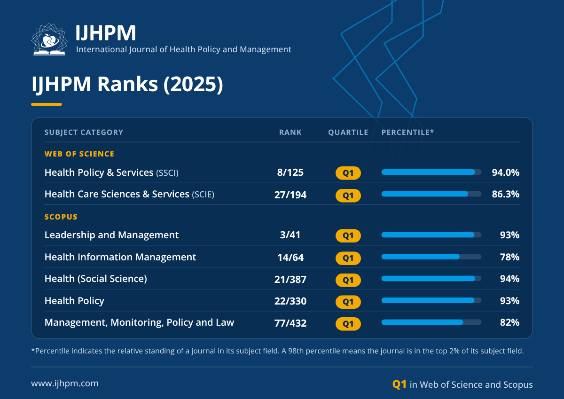564x399 pixels.
Task: Click rank value 77/432
Action: tap(290, 323)
